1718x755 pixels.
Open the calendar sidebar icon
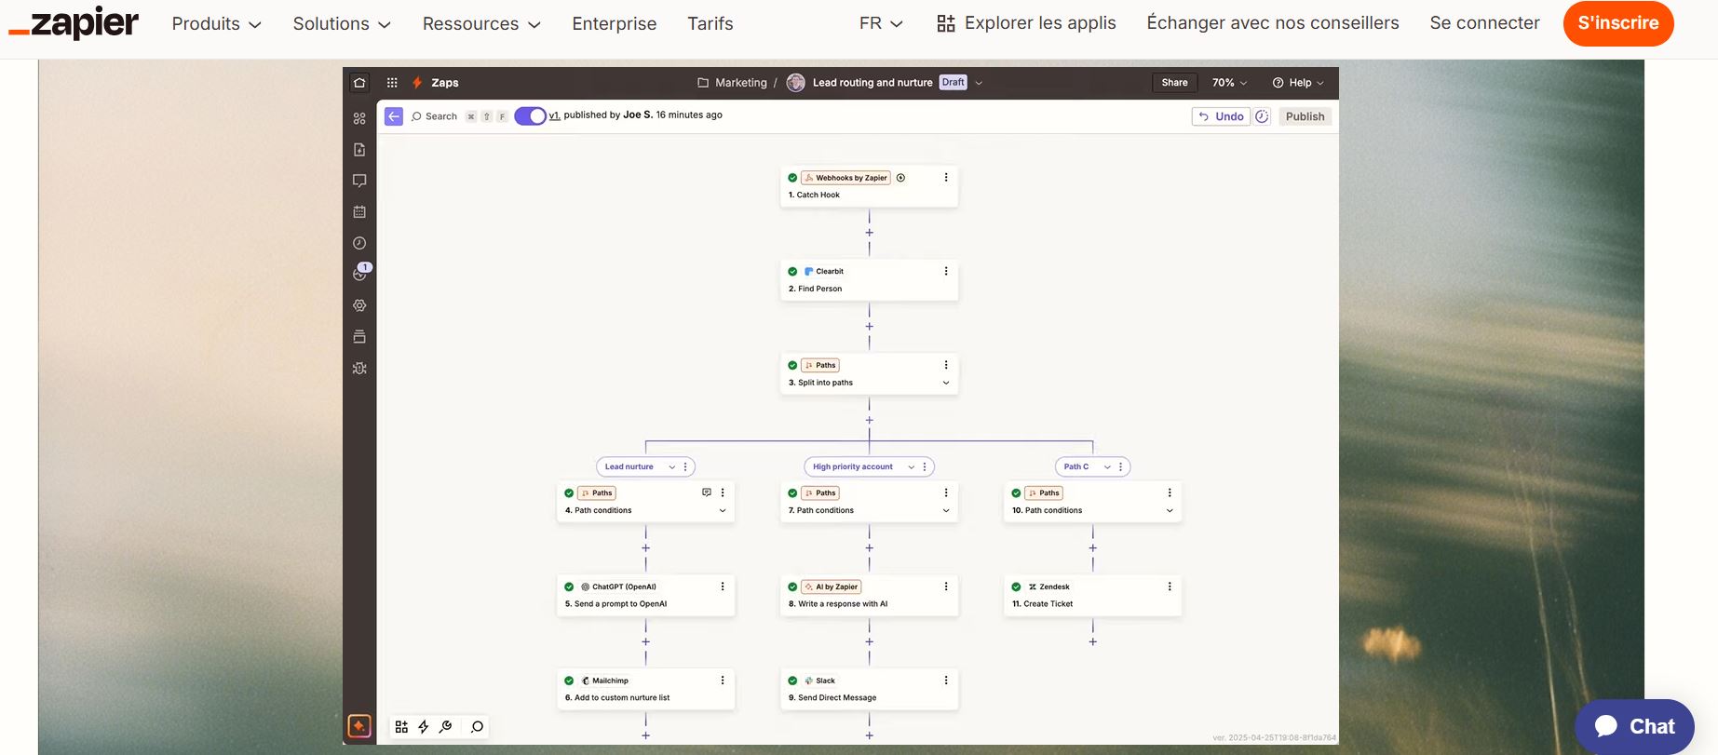(x=359, y=212)
